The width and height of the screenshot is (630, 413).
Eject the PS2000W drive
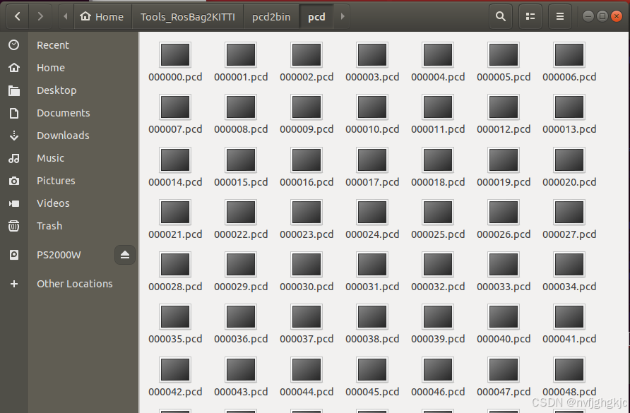pyautogui.click(x=124, y=255)
